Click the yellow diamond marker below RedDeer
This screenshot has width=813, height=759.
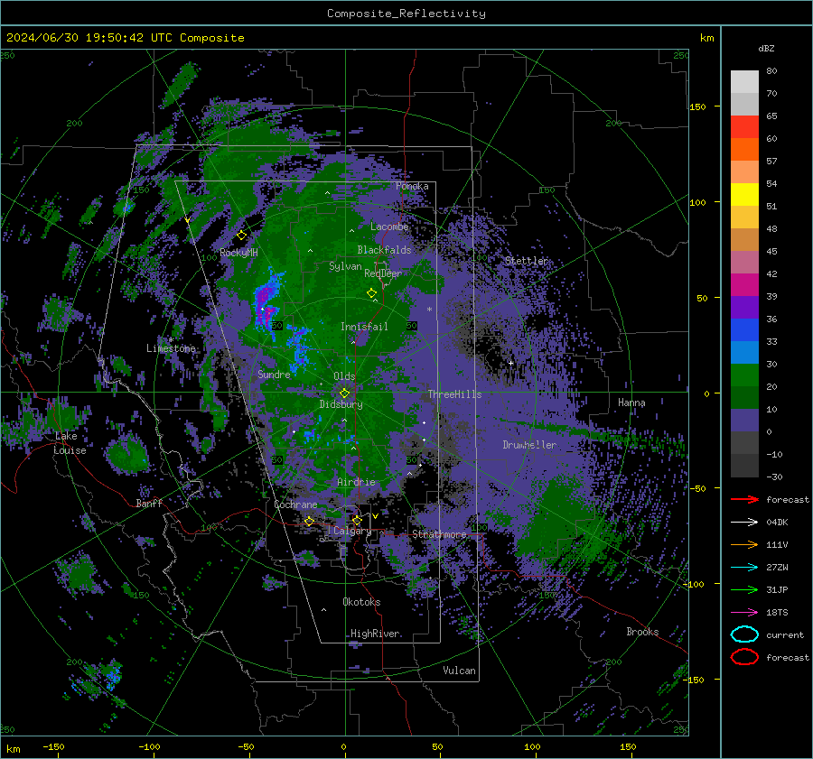[371, 293]
